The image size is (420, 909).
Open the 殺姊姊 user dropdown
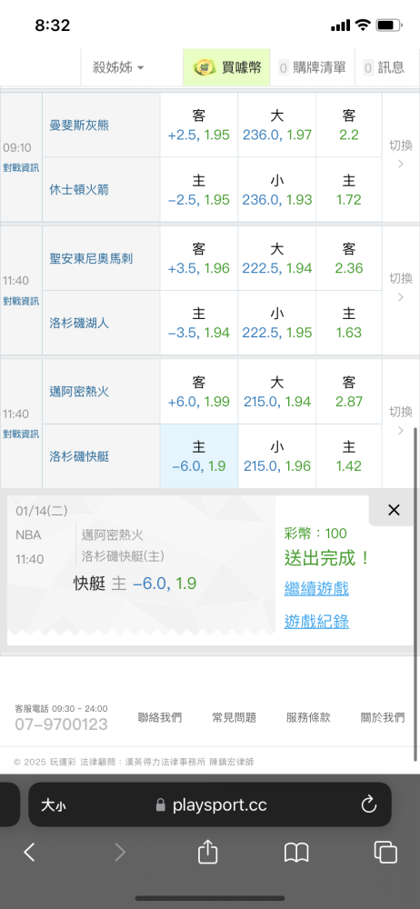(x=118, y=68)
